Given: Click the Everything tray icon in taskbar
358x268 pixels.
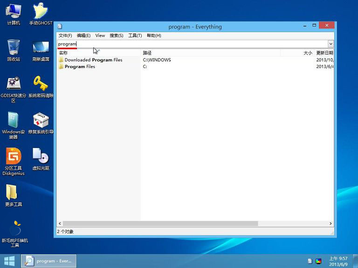Looking at the screenshot, I should pos(310,261).
